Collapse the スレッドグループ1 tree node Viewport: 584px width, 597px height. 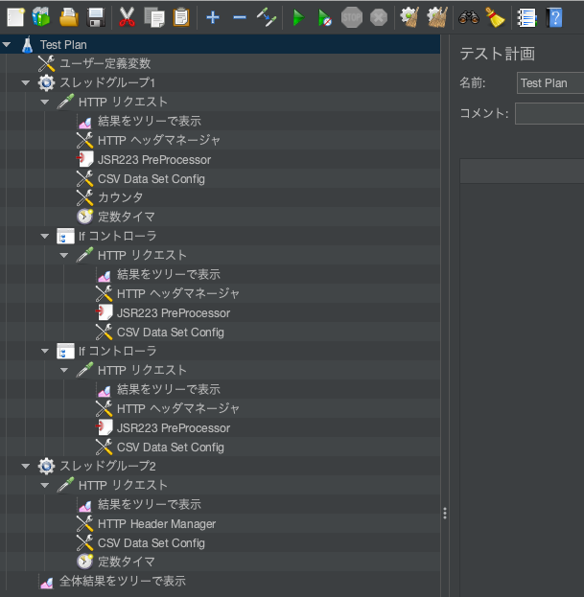coord(26,82)
